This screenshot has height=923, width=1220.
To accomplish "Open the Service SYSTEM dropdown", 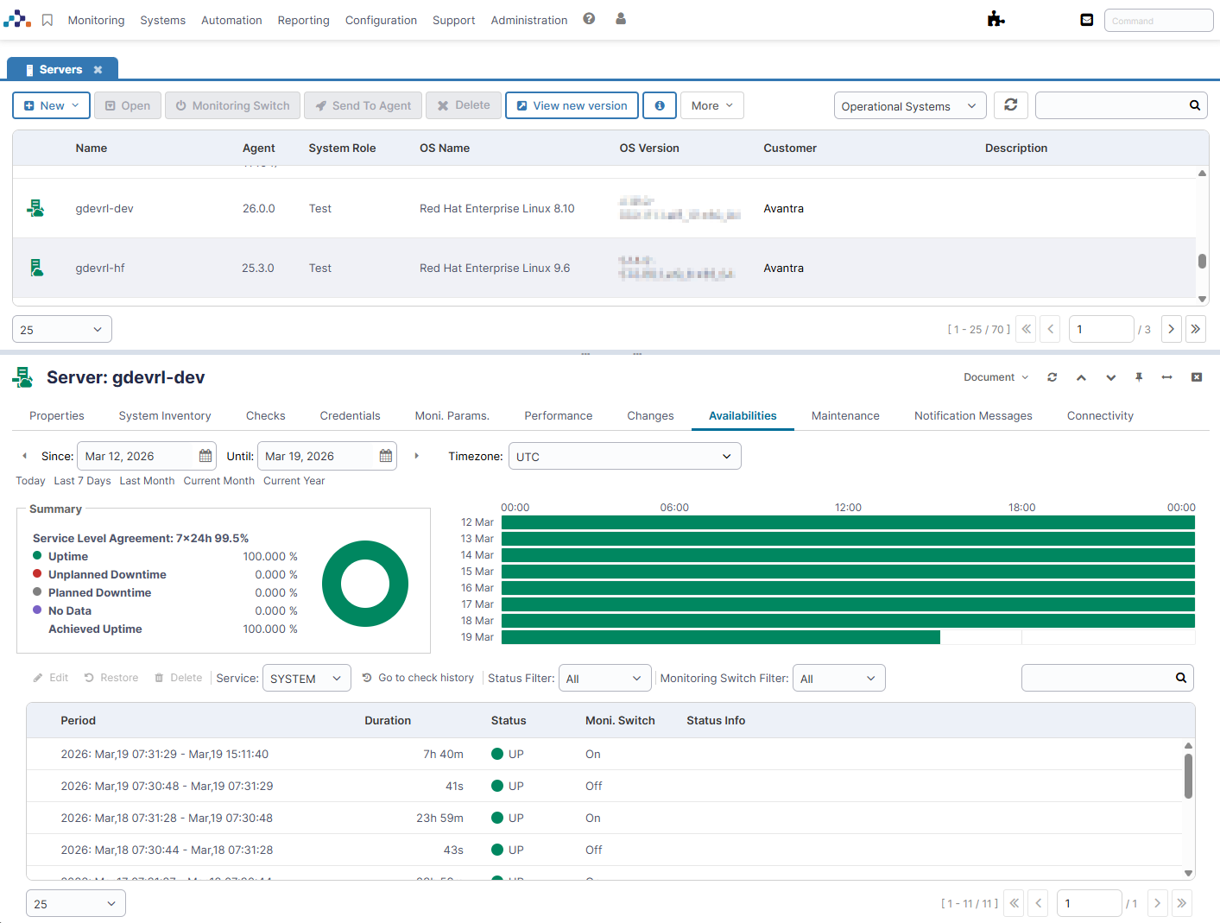I will (x=307, y=679).
